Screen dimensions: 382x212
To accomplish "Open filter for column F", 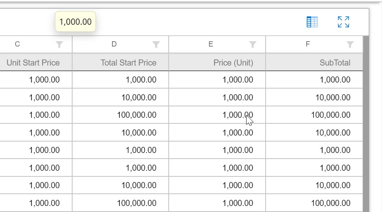I will point(350,45).
